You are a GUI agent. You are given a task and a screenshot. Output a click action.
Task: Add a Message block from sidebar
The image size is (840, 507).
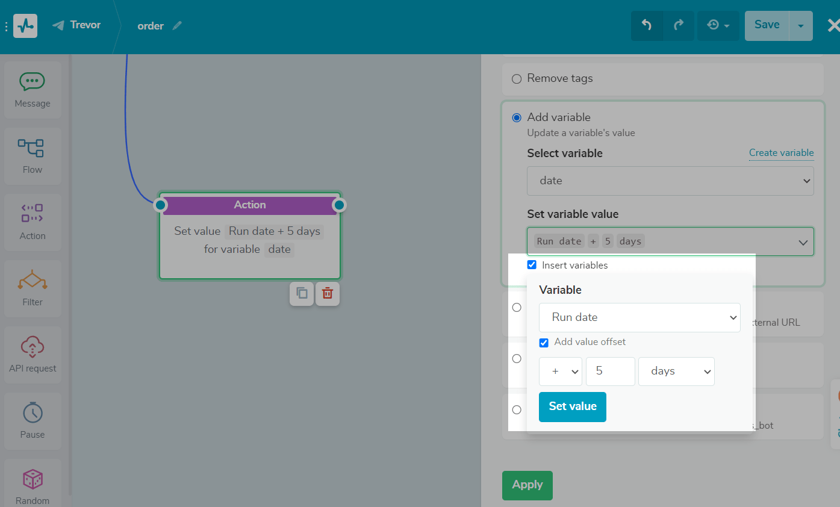[x=33, y=89]
